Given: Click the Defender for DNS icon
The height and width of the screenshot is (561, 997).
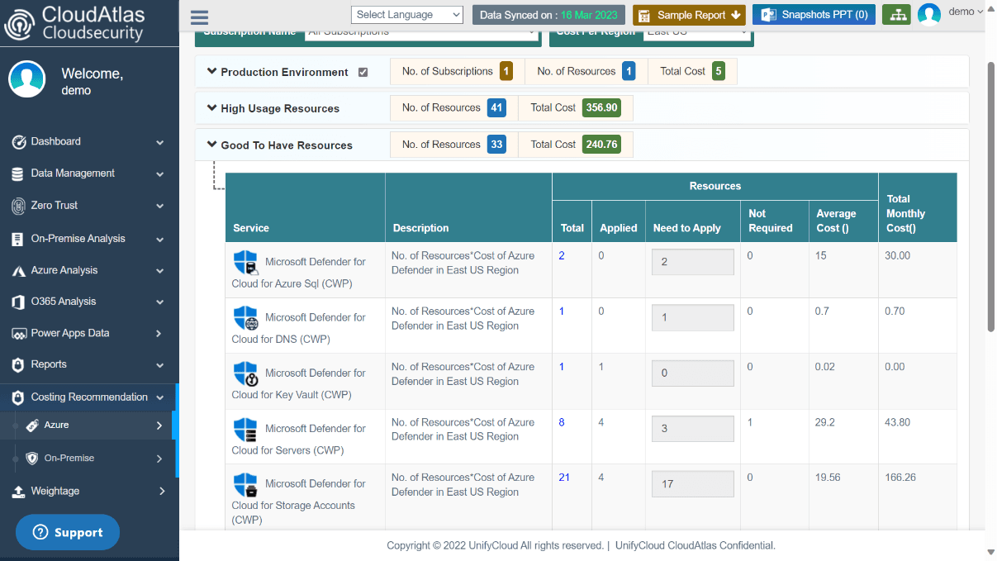Looking at the screenshot, I should pos(246,318).
